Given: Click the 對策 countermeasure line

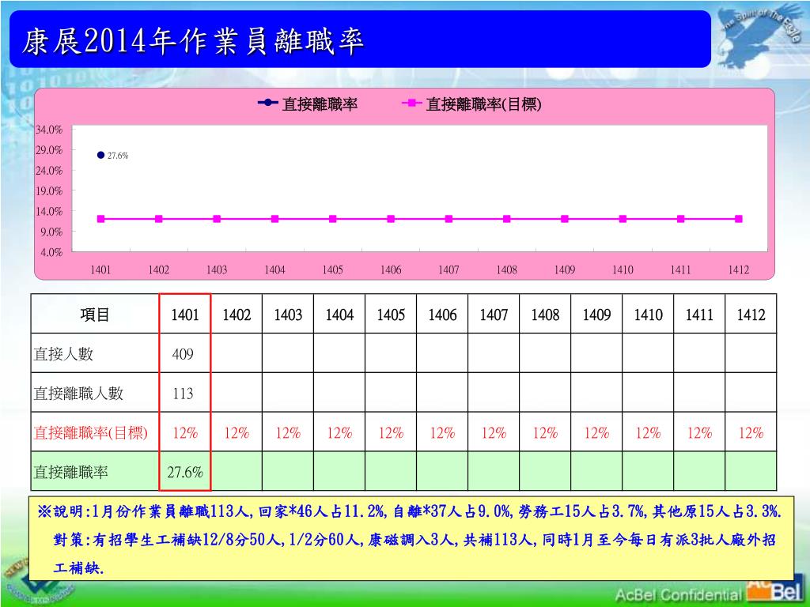Looking at the screenshot, I should (x=414, y=540).
